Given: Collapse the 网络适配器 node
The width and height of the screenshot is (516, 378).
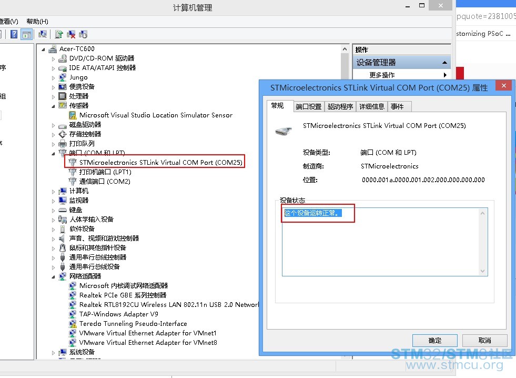Looking at the screenshot, I should pos(53,277).
